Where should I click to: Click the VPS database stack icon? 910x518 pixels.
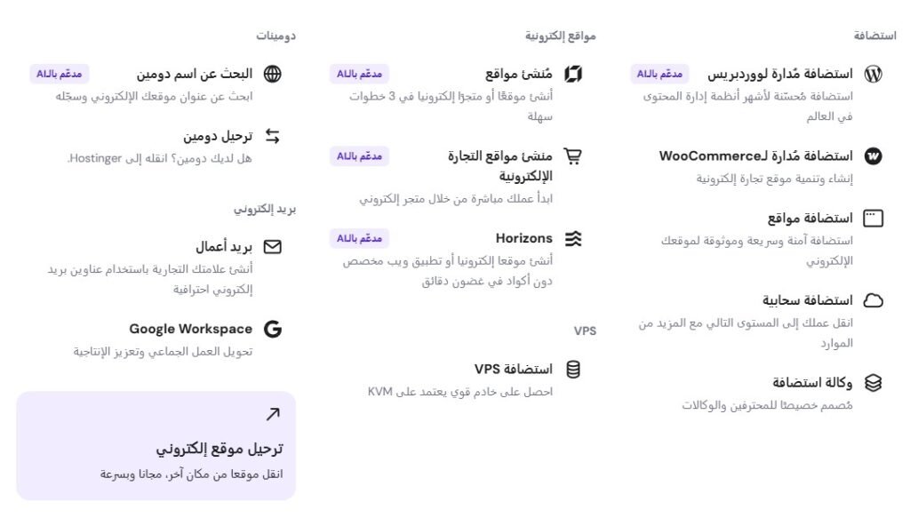[573, 370]
